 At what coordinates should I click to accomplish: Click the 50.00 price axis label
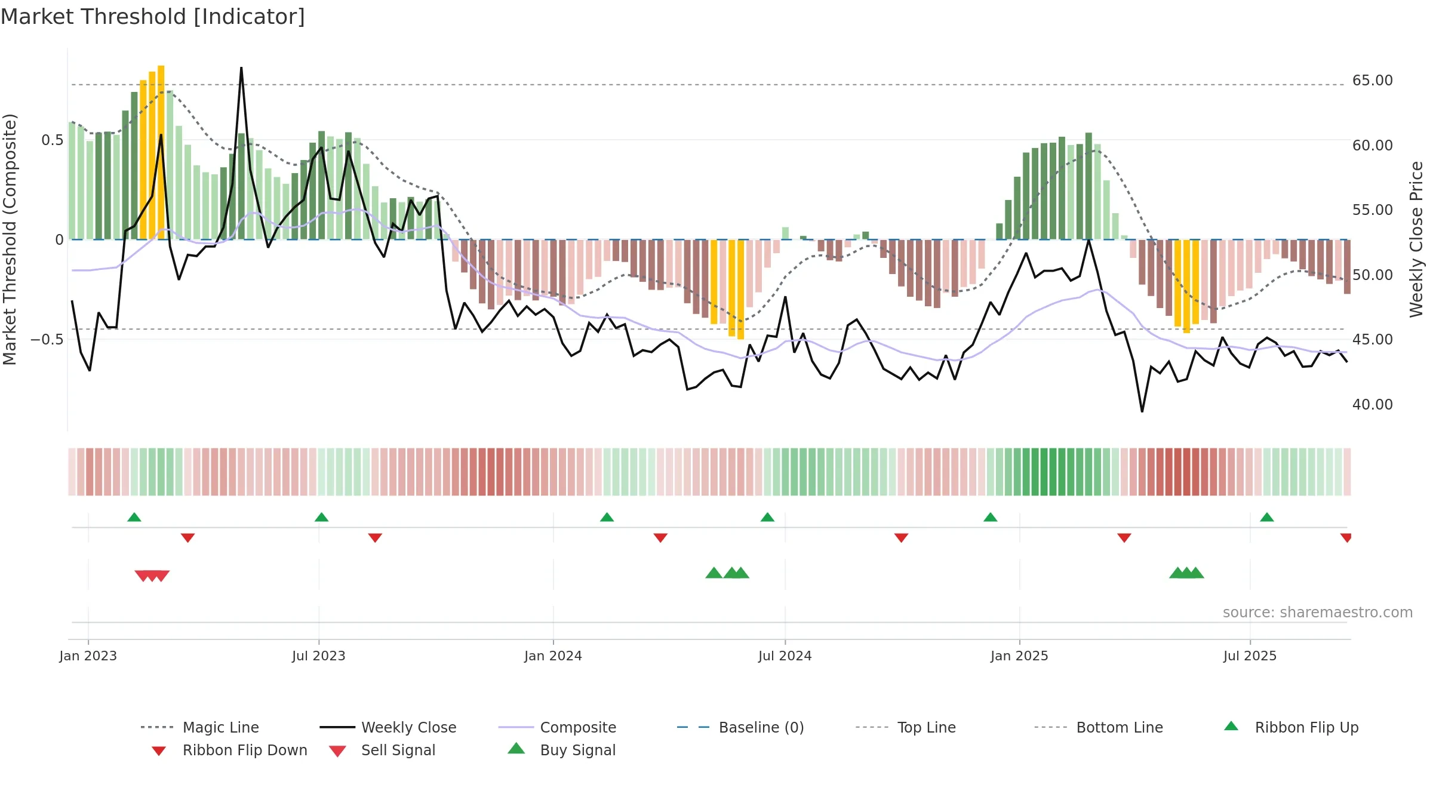[1372, 275]
